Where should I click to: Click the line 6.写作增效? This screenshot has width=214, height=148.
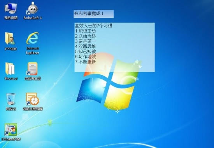pos(85,57)
